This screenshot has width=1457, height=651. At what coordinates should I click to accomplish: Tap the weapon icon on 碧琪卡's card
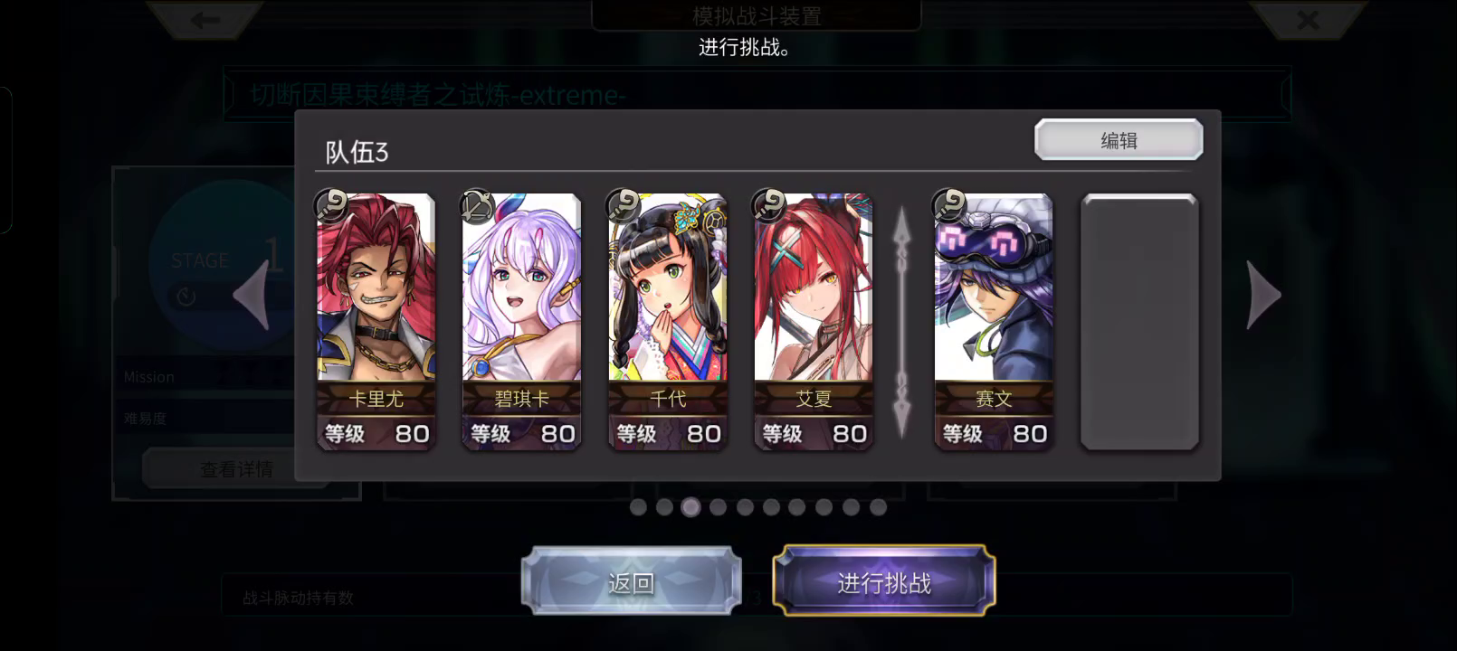coord(478,206)
